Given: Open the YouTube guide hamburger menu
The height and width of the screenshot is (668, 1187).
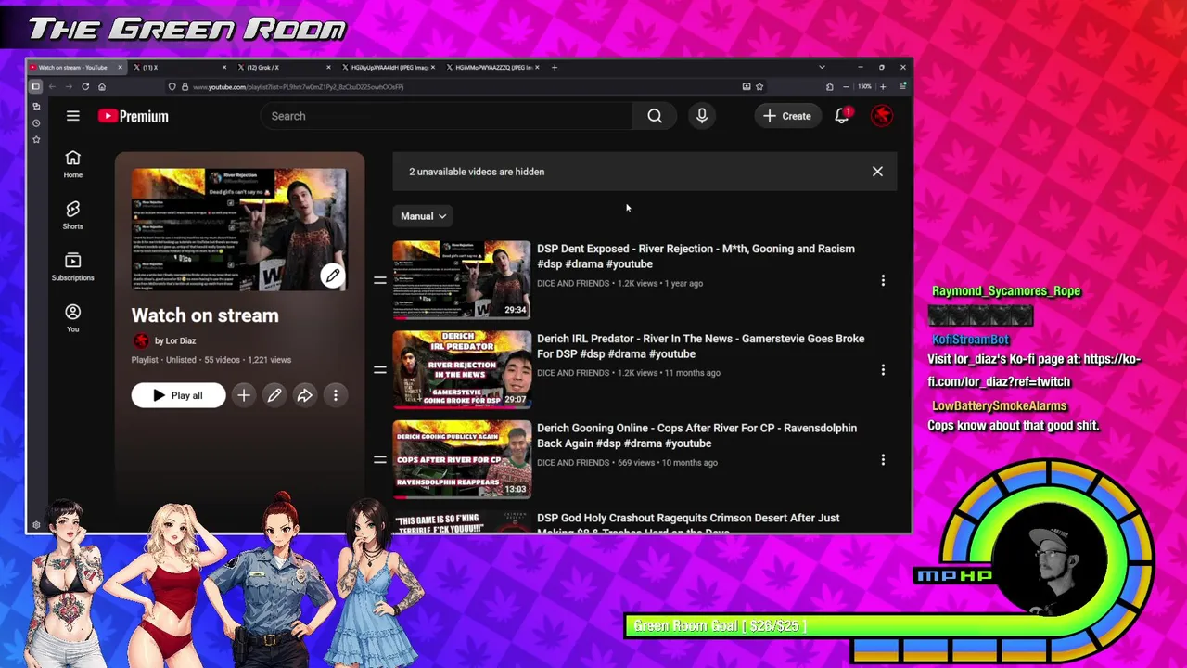Looking at the screenshot, I should coord(73,116).
